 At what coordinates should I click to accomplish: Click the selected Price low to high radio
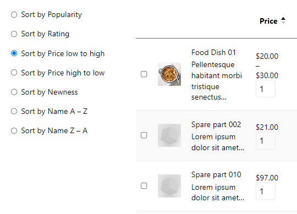point(14,53)
